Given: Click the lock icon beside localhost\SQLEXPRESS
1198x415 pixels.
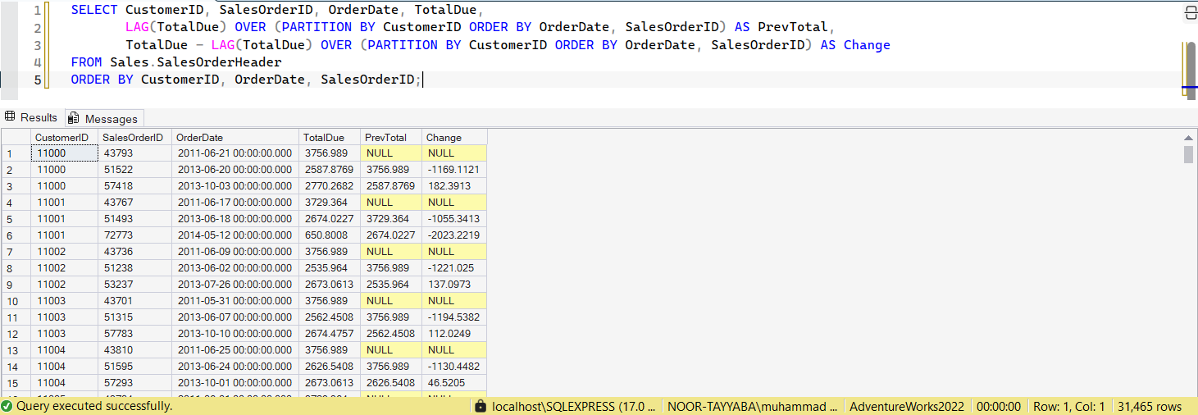Looking at the screenshot, I should coord(481,406).
